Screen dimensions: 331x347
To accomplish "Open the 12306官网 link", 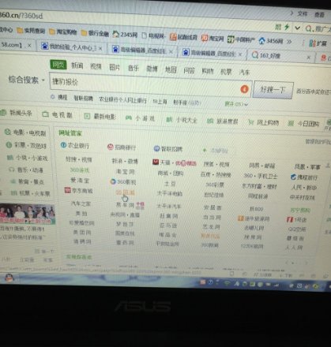I will point(252,246).
